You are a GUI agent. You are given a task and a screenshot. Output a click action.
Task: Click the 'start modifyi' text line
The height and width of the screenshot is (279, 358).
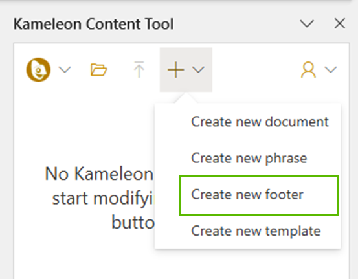102,199
